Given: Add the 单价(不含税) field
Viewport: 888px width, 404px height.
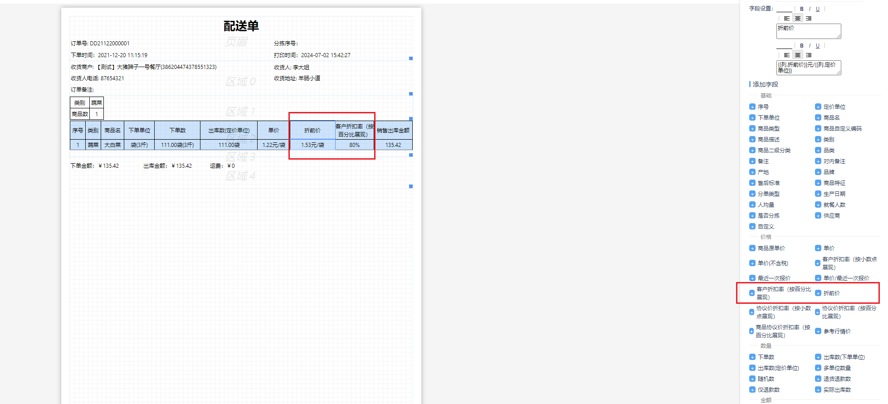Looking at the screenshot, I should tap(752, 263).
